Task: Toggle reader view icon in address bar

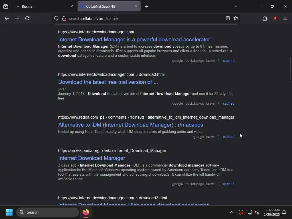Action: coord(228,18)
